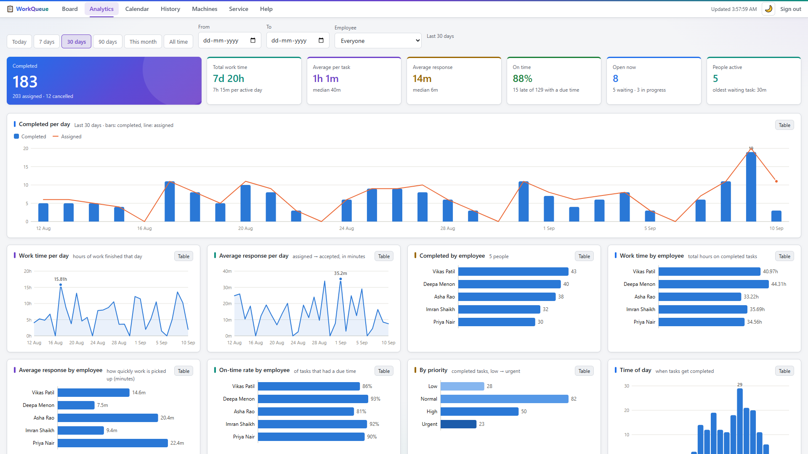The height and width of the screenshot is (454, 808).
Task: Click Imran Shaikh's on-time bar 92%
Action: (x=313, y=424)
